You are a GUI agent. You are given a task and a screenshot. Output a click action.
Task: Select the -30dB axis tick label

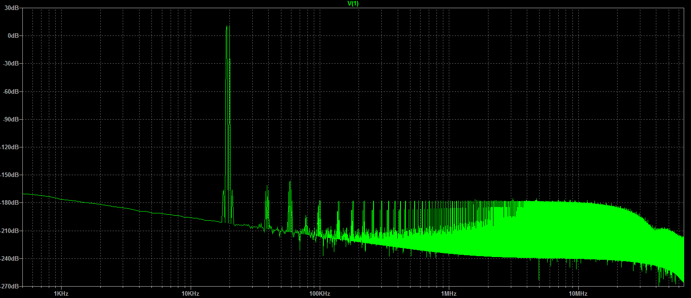tap(10, 64)
